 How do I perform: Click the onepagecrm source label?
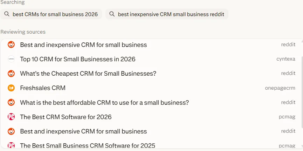[280, 88]
